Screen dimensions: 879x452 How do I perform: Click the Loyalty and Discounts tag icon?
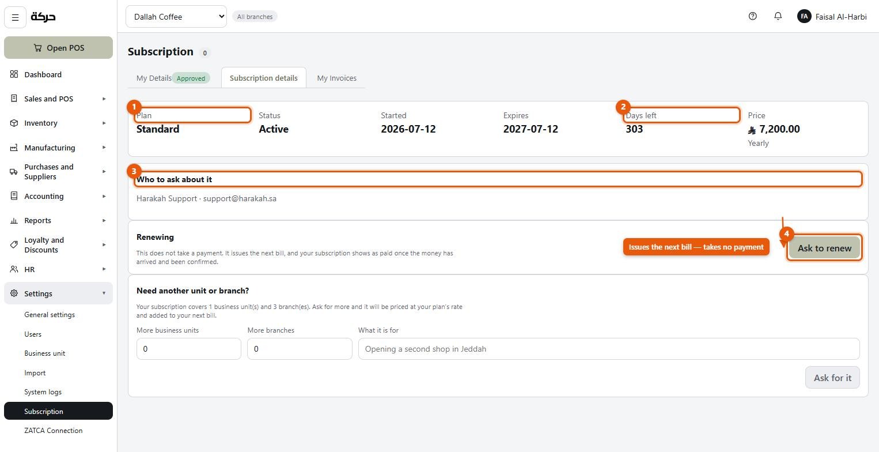point(14,245)
